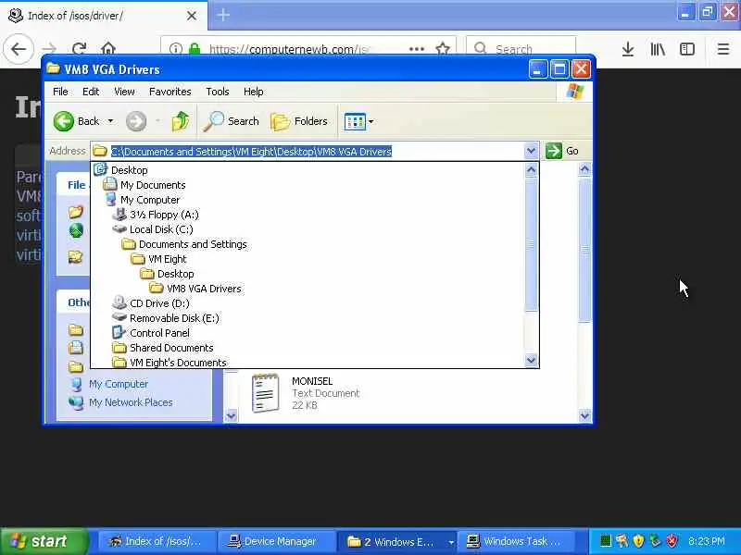Open the Explorer Search pane
The width and height of the screenshot is (741, 555).
[x=231, y=121]
